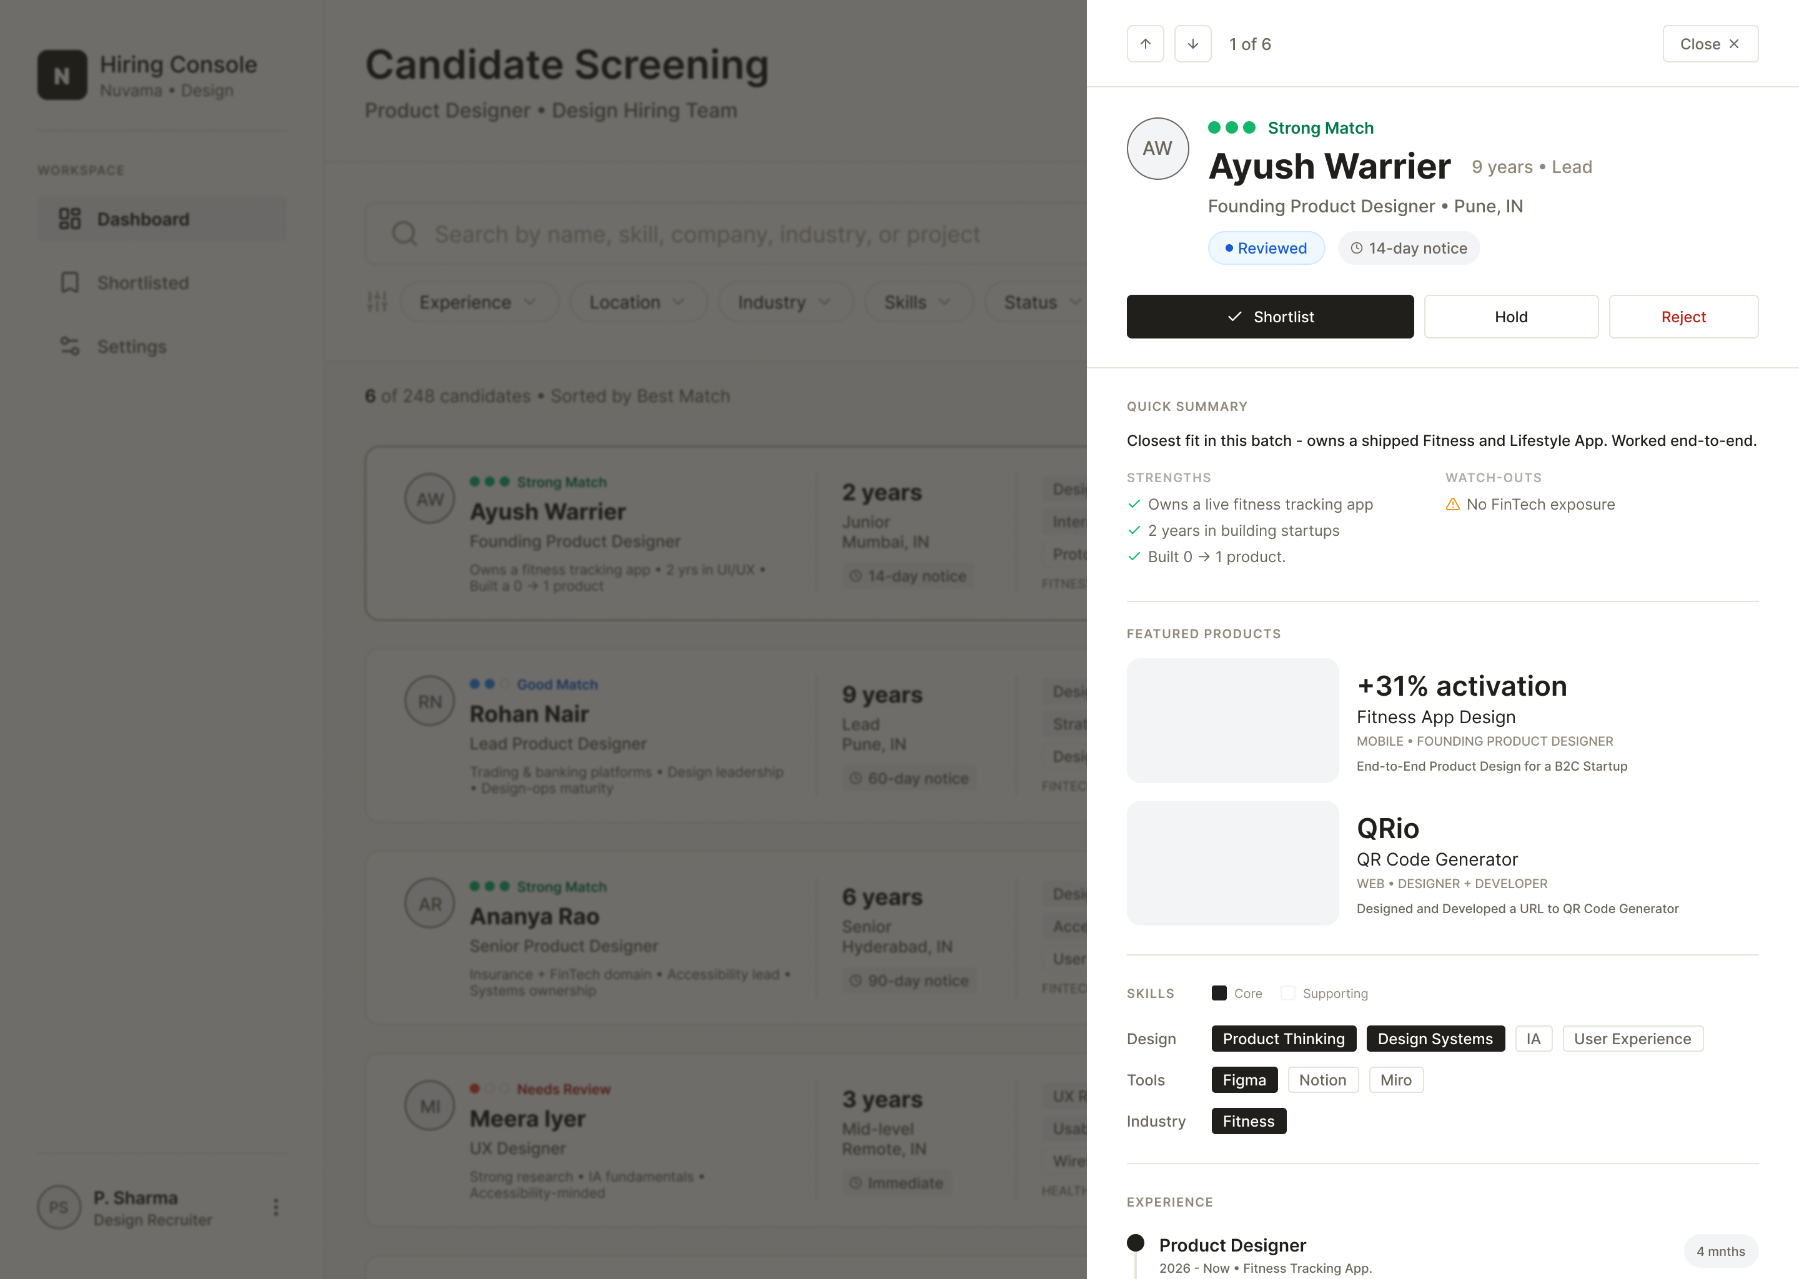The width and height of the screenshot is (1799, 1279).
Task: Click the No FinTech exposure warning icon
Action: coord(1453,504)
